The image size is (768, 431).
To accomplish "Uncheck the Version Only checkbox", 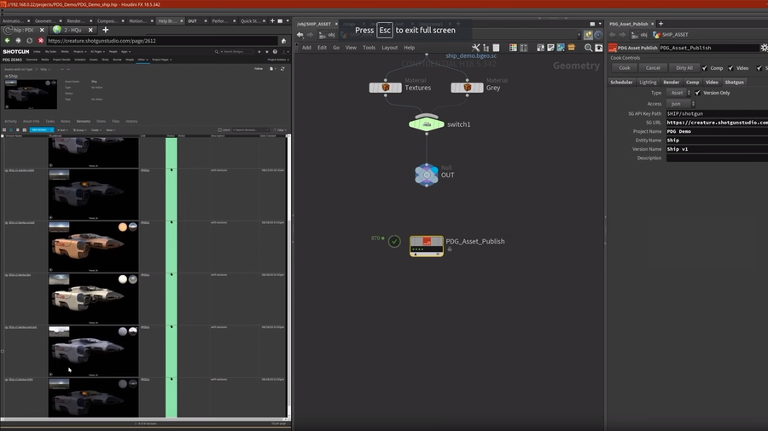I will point(698,93).
